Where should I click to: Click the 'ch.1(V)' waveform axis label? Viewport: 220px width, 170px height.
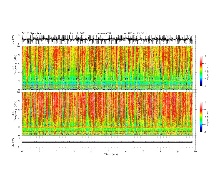[13, 39]
